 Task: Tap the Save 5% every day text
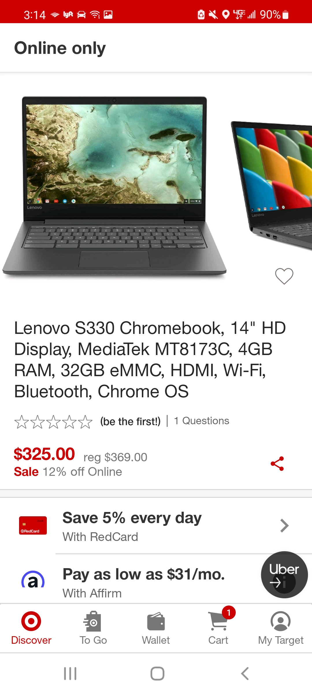(x=132, y=518)
